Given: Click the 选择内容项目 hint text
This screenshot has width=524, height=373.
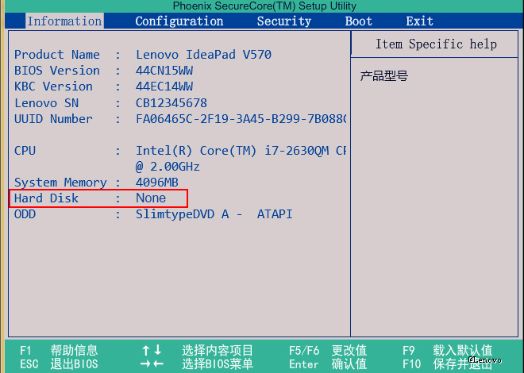Looking at the screenshot, I should (x=218, y=351).
